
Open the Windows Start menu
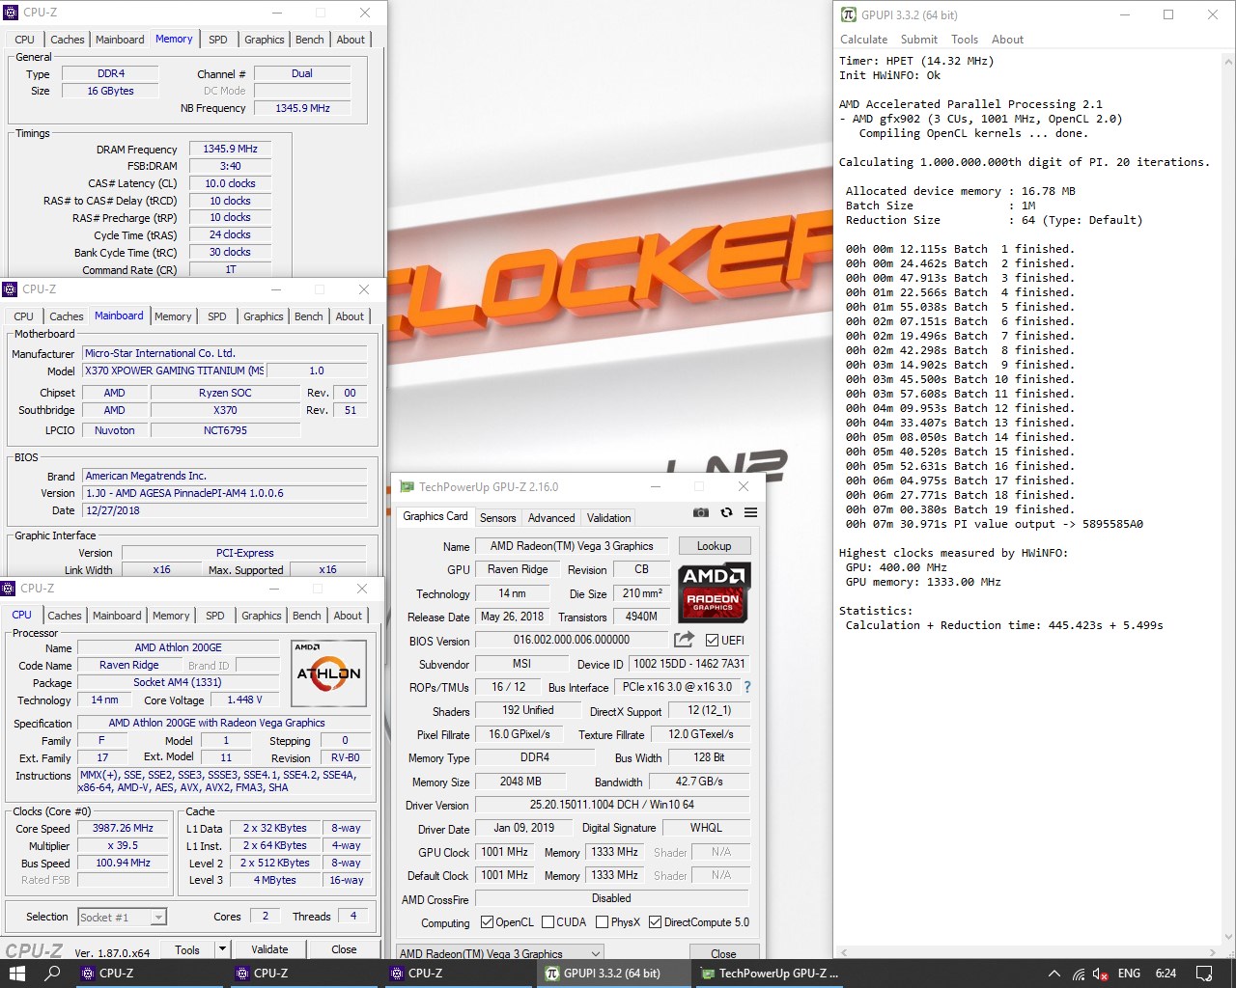coord(16,974)
